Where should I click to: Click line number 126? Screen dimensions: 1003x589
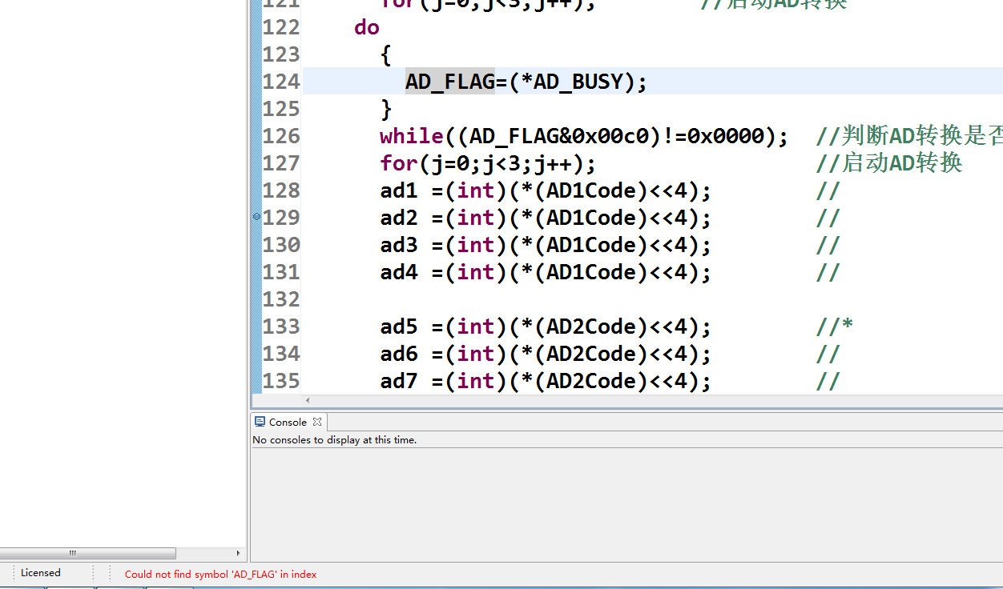tap(281, 136)
